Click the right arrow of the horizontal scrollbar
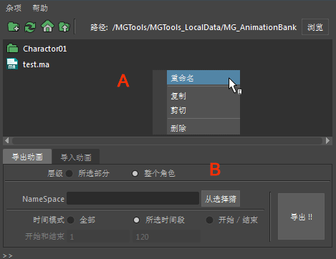336x259 pixels. tap(328, 141)
